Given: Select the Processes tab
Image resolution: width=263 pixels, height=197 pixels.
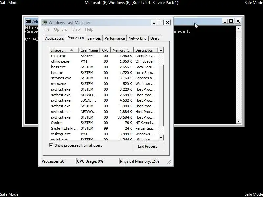Looking at the screenshot, I should 76,38.
